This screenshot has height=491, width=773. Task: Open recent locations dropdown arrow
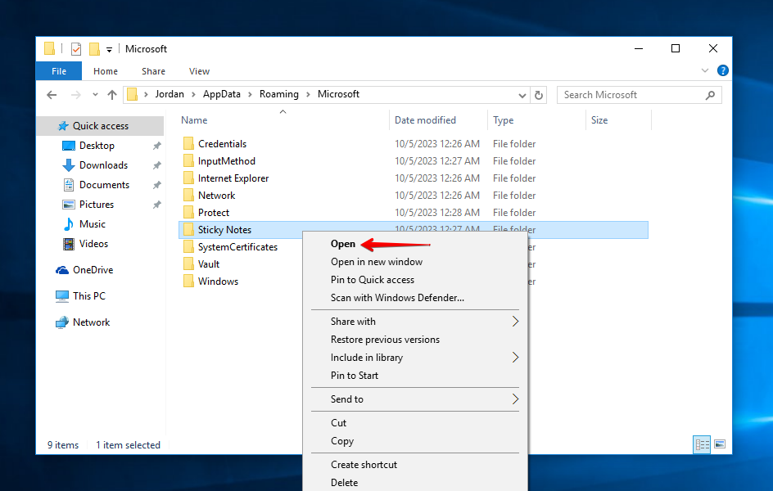95,95
